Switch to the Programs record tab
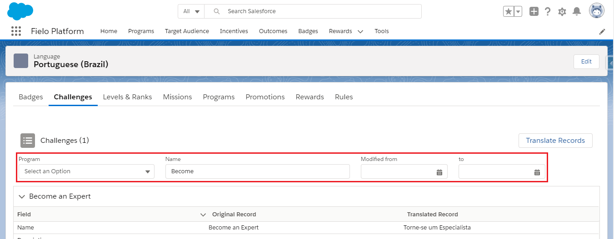Image resolution: width=614 pixels, height=239 pixels. pyautogui.click(x=219, y=97)
